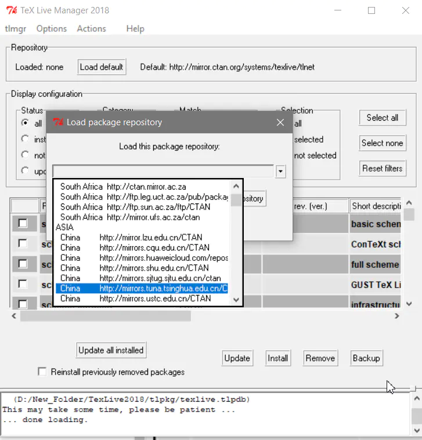422x440 pixels.
Task: Click the Select all button
Action: pyautogui.click(x=383, y=118)
